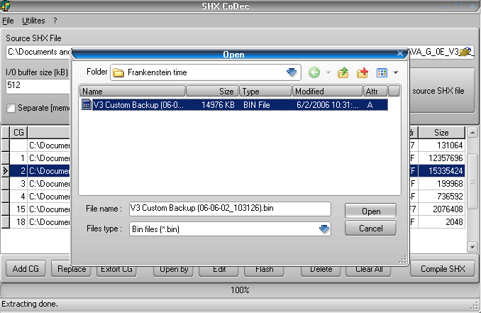Click the Size column header in CG table

click(x=441, y=133)
